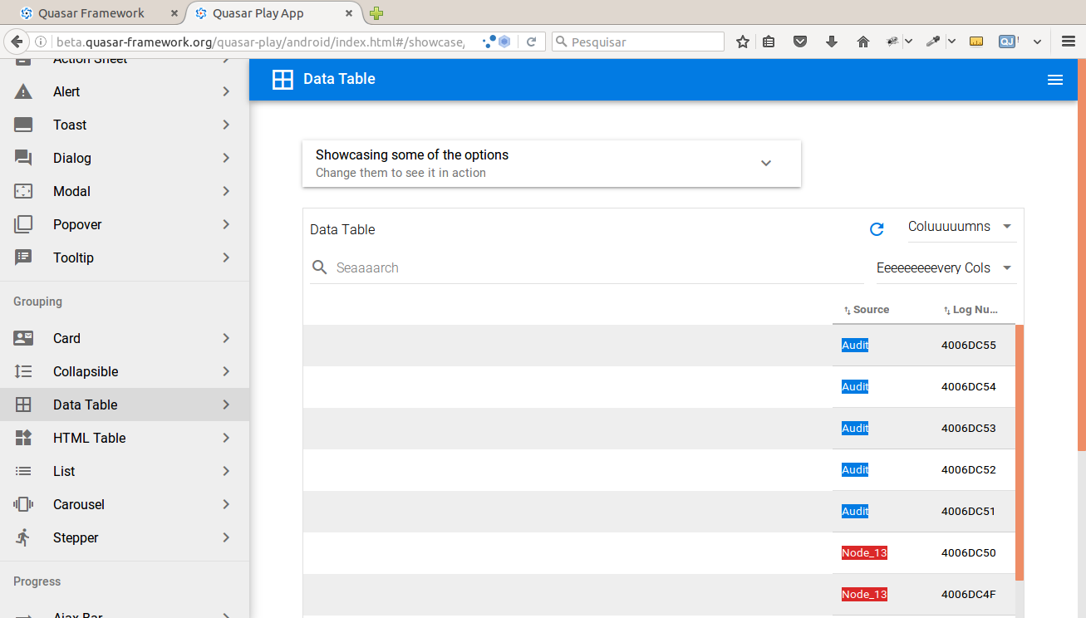Open the toolbar overflow chevron dropdown
The image size is (1086, 618).
click(x=1038, y=42)
